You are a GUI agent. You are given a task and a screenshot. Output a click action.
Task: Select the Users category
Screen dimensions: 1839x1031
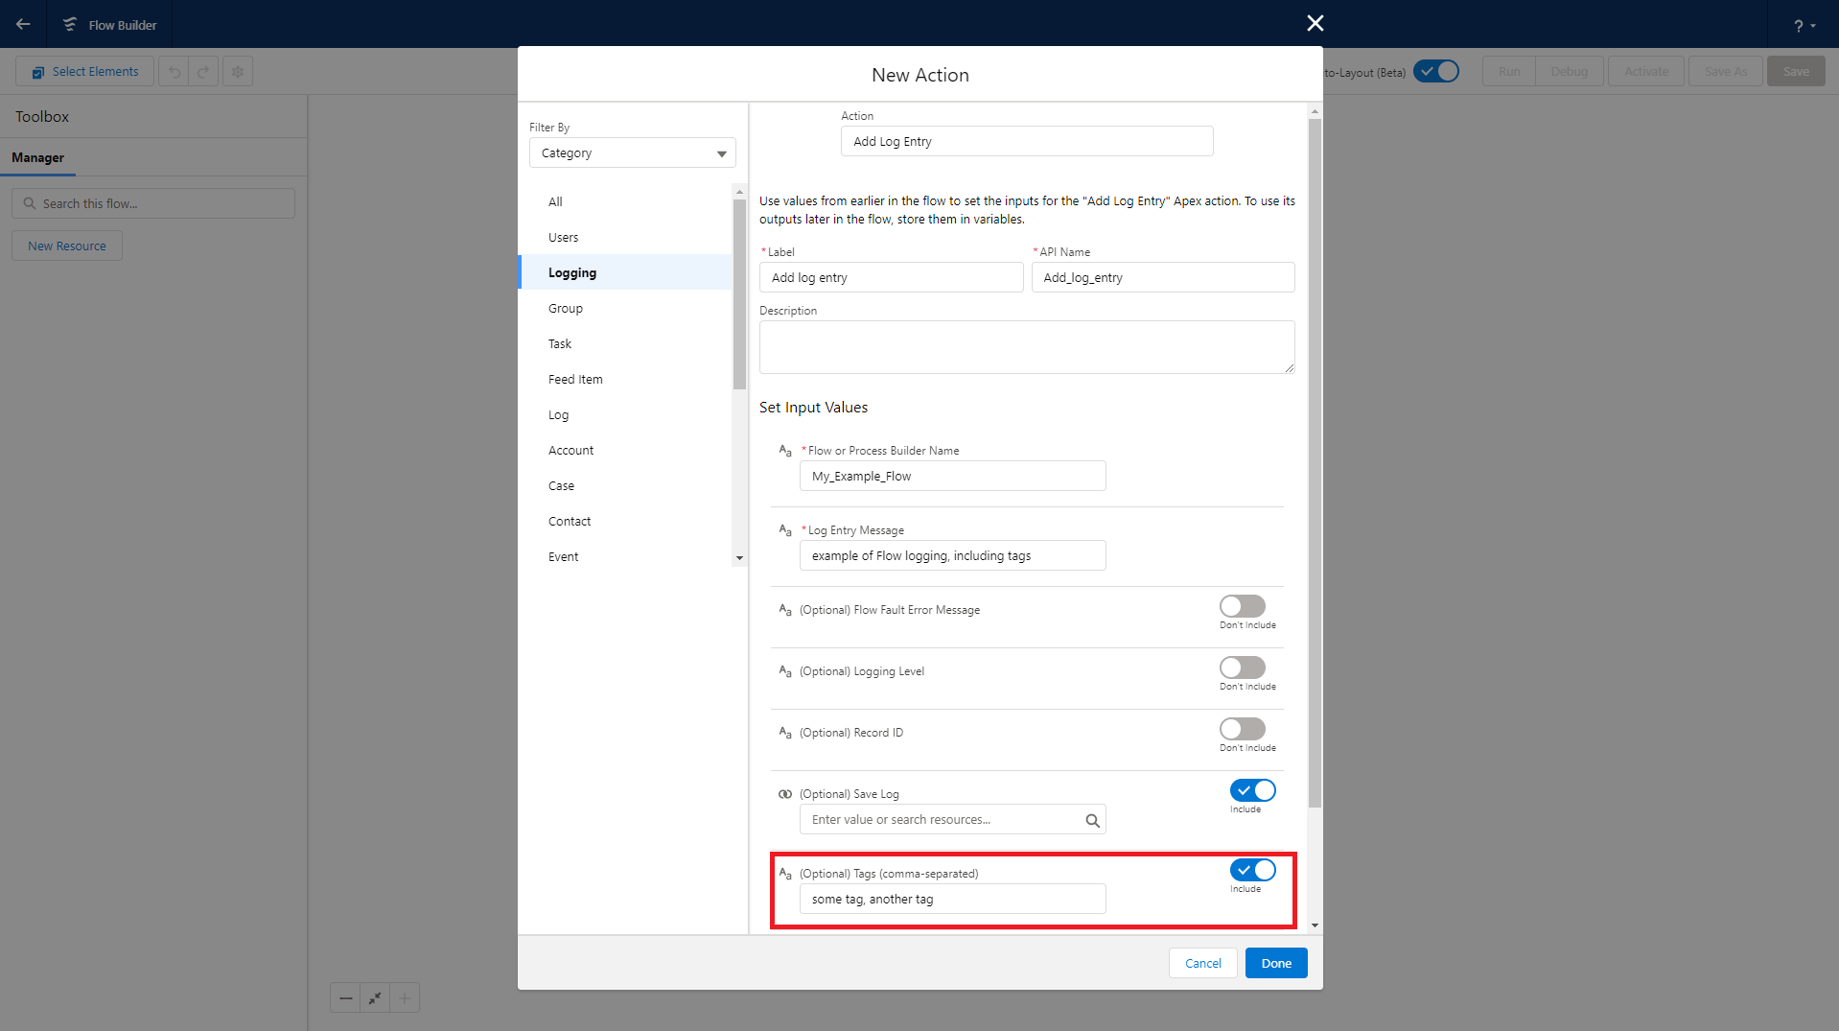(x=625, y=237)
